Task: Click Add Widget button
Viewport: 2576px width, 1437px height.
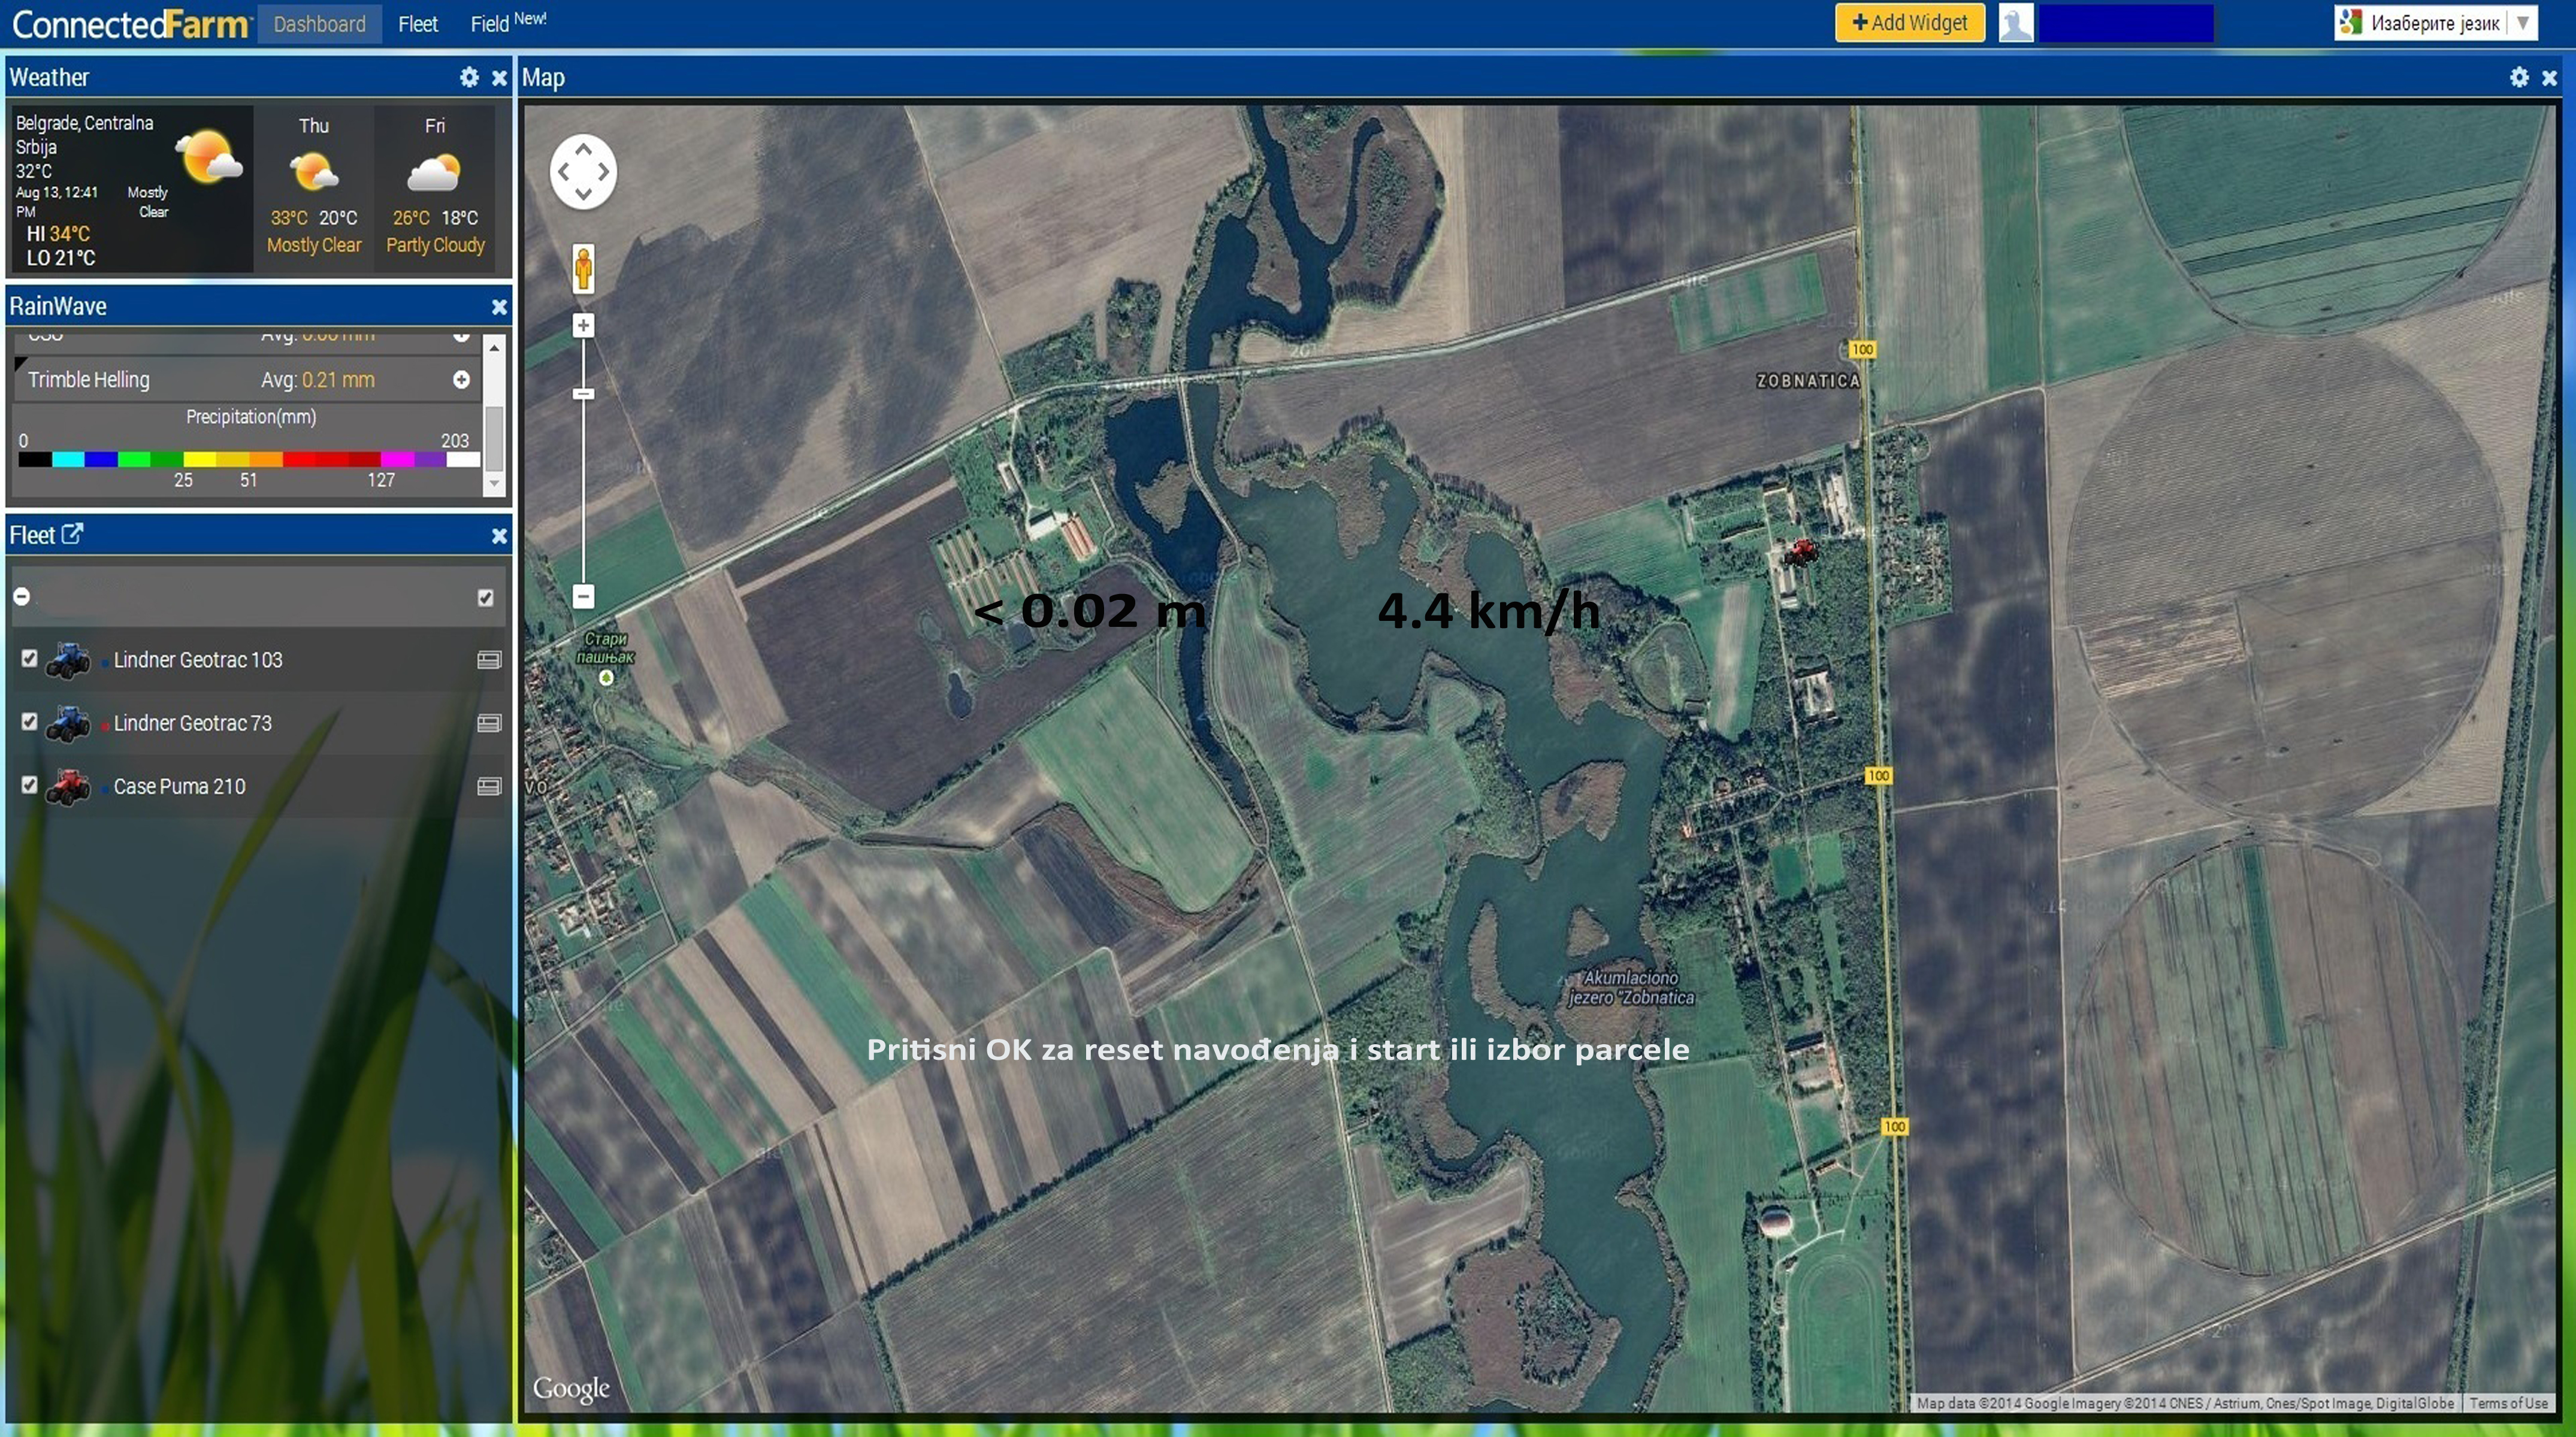Action: (x=1910, y=22)
